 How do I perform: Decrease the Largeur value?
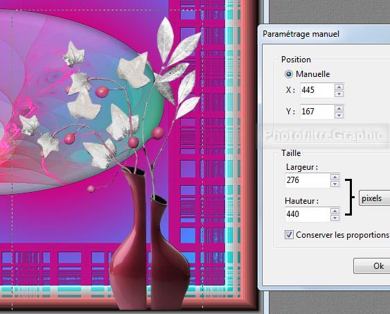point(335,184)
